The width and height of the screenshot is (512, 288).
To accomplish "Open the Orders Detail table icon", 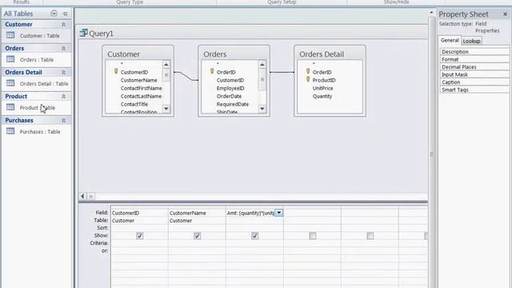I will click(x=10, y=83).
